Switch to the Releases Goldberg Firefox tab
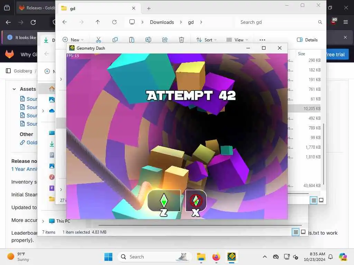 [x=36, y=8]
